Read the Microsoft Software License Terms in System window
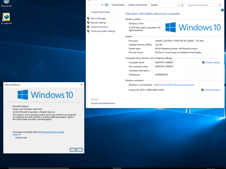Viewport: 226px width, 169px height. coord(174,85)
